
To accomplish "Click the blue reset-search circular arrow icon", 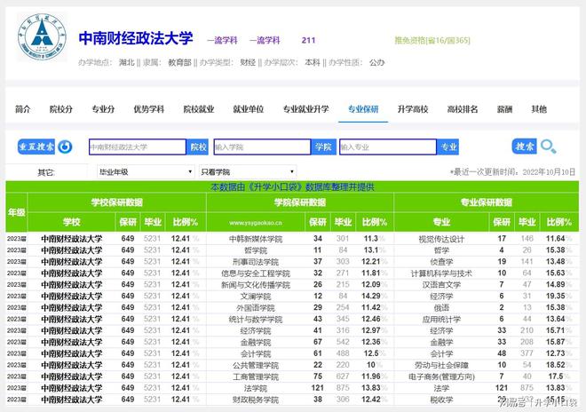I will (65, 147).
